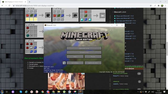Screen dimensions: 168x94
Task: Click the pen extension icon in browser toolbar
Action: 155,6
